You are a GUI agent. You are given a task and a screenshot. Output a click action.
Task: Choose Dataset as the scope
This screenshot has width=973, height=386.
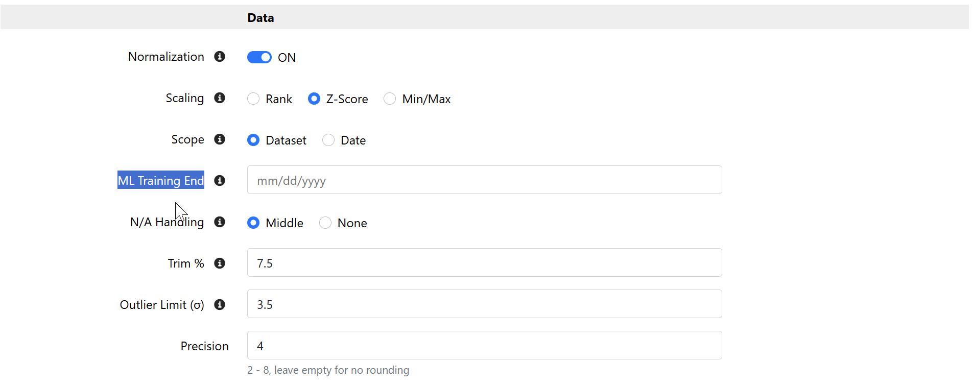click(x=253, y=140)
